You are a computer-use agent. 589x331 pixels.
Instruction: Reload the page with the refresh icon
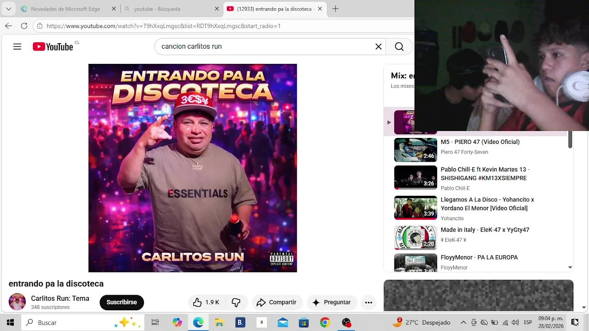24,26
